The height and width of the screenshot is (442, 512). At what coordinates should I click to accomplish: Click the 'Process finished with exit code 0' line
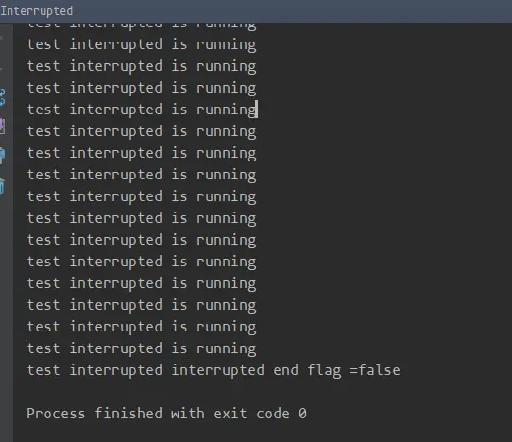pos(167,414)
